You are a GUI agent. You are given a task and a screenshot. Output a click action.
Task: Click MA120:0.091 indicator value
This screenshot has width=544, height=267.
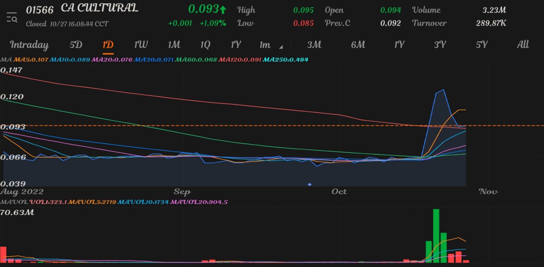(x=240, y=60)
